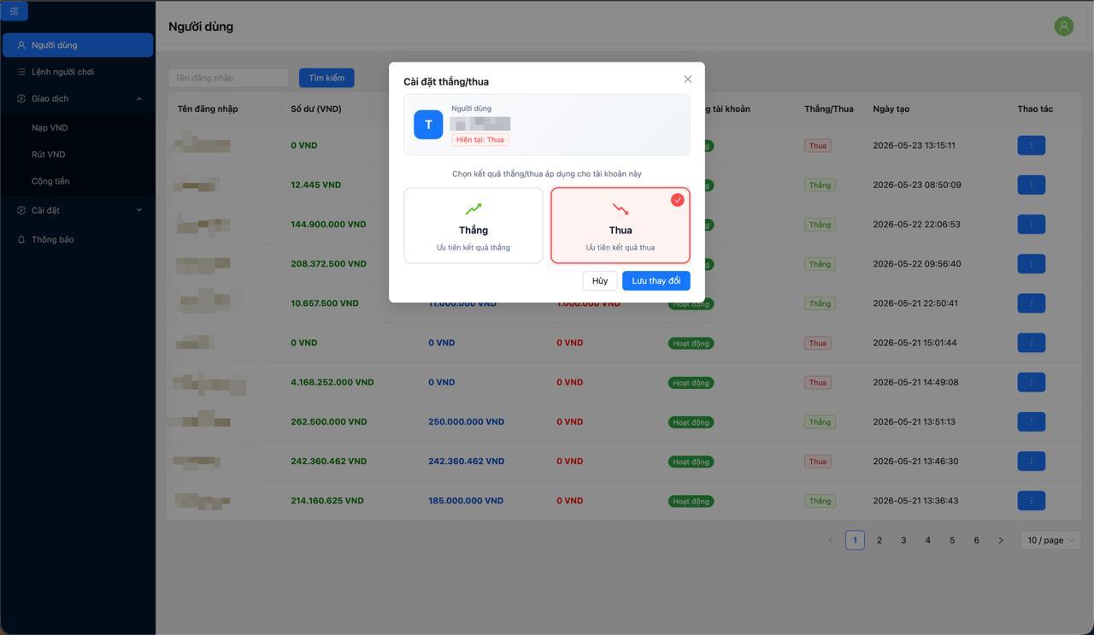Open the 10 / page size dropdown
The image size is (1094, 635).
pos(1050,540)
